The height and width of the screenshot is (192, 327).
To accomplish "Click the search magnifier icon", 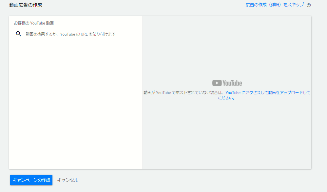I will [x=19, y=34].
